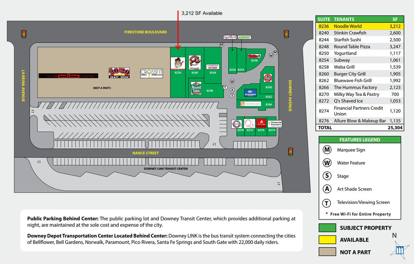Click the Stinkin Crawfish logo in suite 8240
This screenshot has height=264, width=414.
click(x=195, y=62)
